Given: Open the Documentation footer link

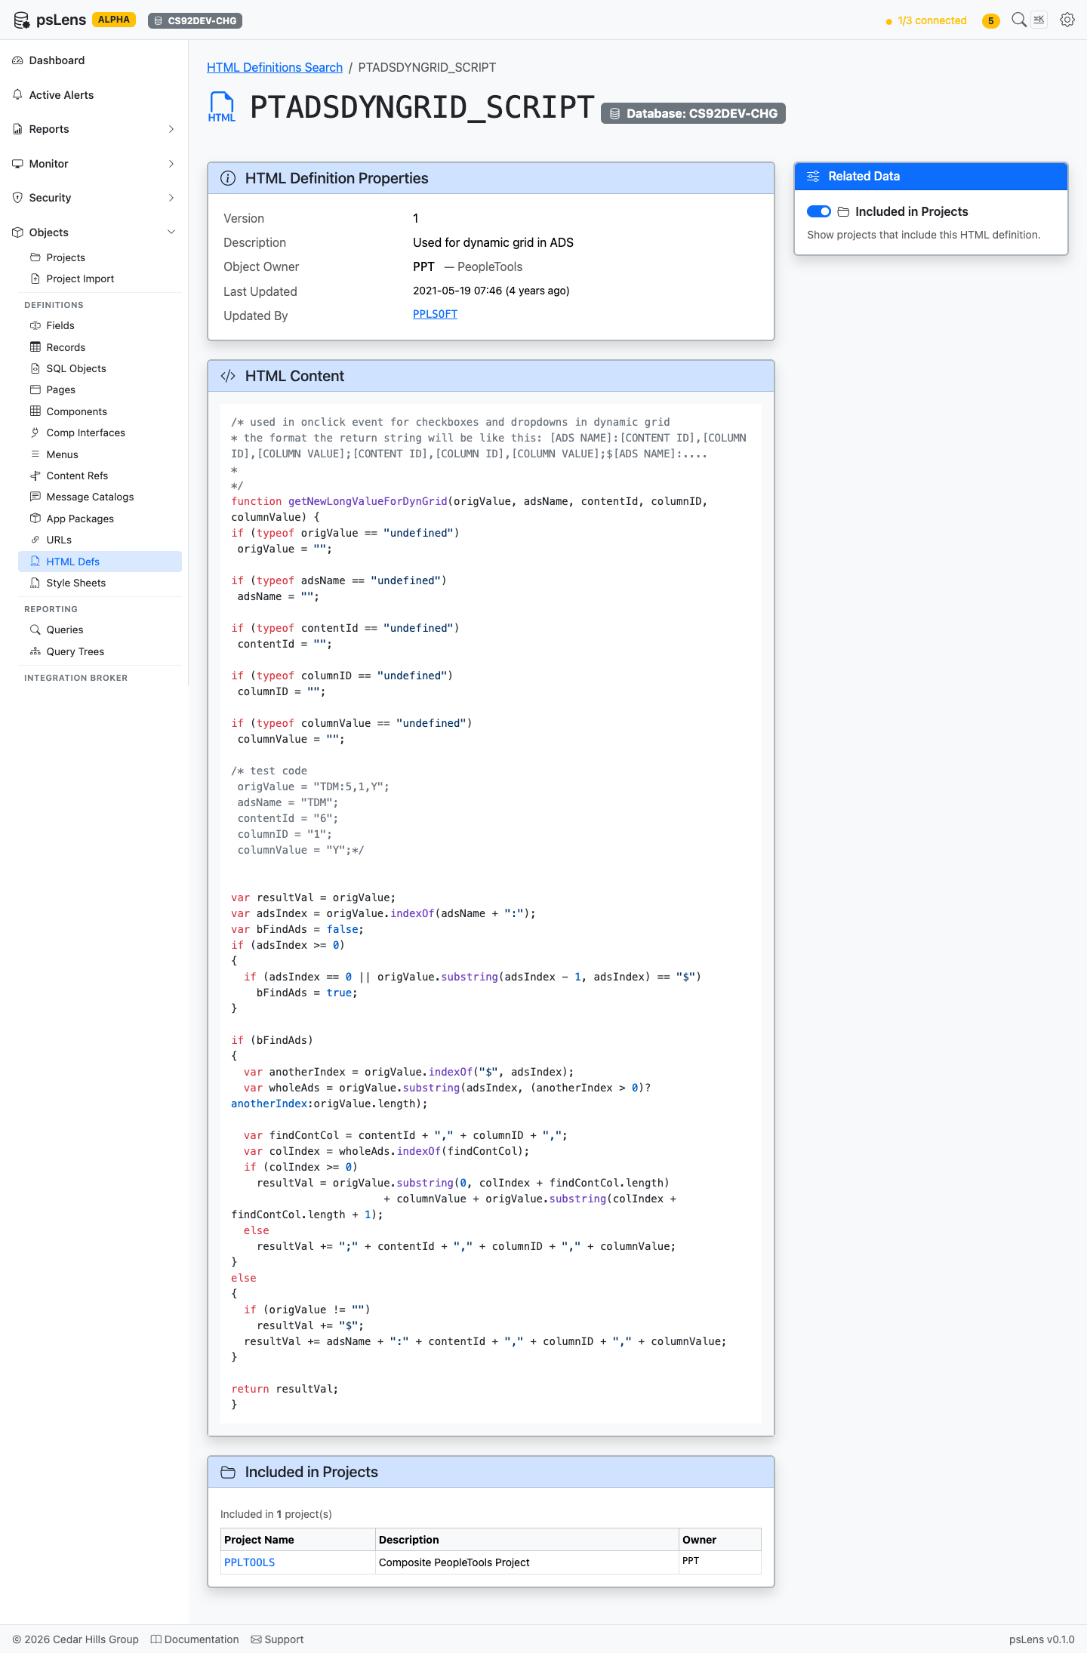Looking at the screenshot, I should [x=195, y=1639].
